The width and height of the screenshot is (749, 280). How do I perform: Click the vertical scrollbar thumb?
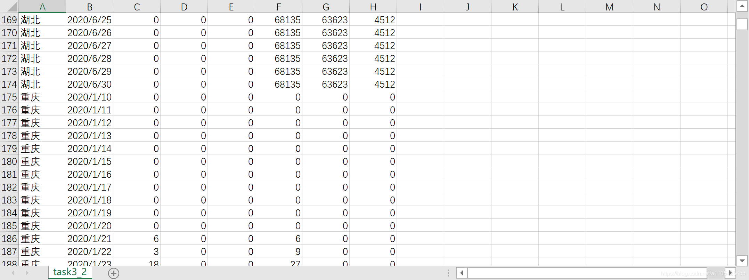click(x=742, y=24)
